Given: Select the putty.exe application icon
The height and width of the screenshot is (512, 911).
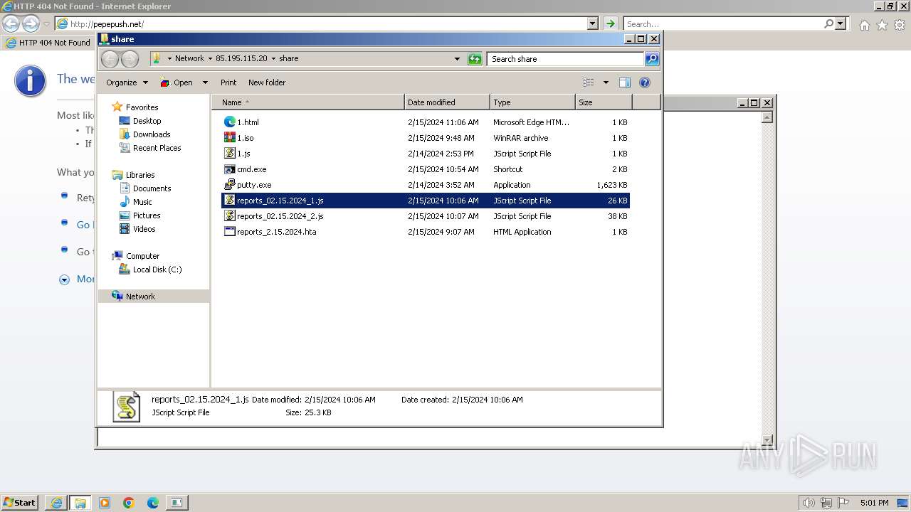Looking at the screenshot, I should coord(230,185).
